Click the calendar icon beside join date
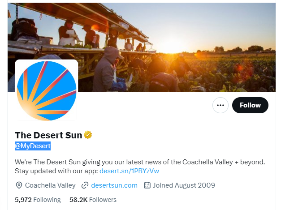Screen dimensions: 281x210 pyautogui.click(x=147, y=185)
